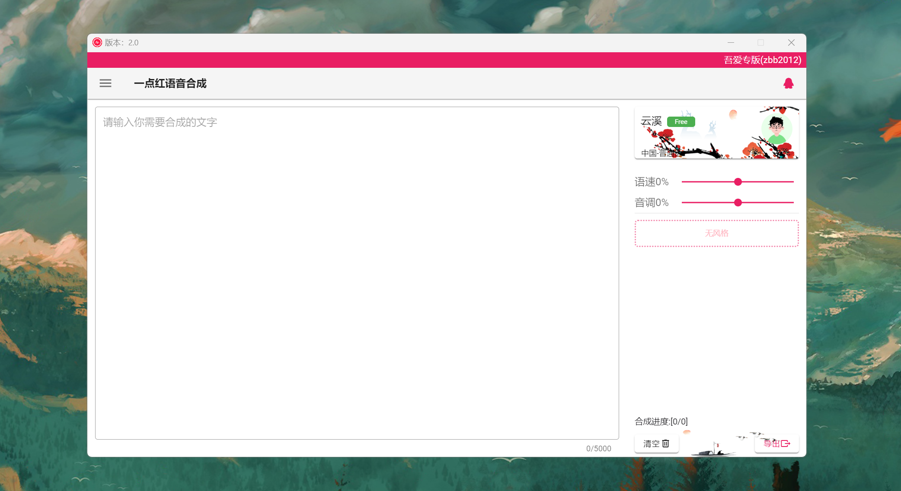Click the 语速 speed slider handle

738,182
